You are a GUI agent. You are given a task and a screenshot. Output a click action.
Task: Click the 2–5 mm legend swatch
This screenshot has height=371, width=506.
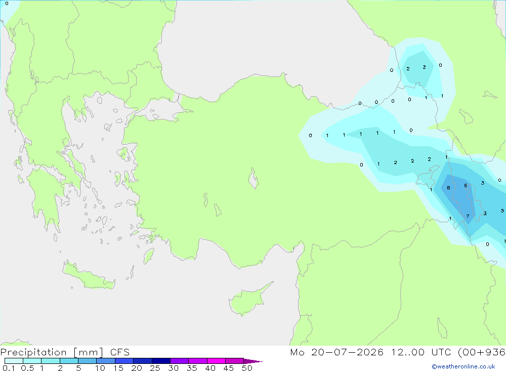click(x=69, y=361)
